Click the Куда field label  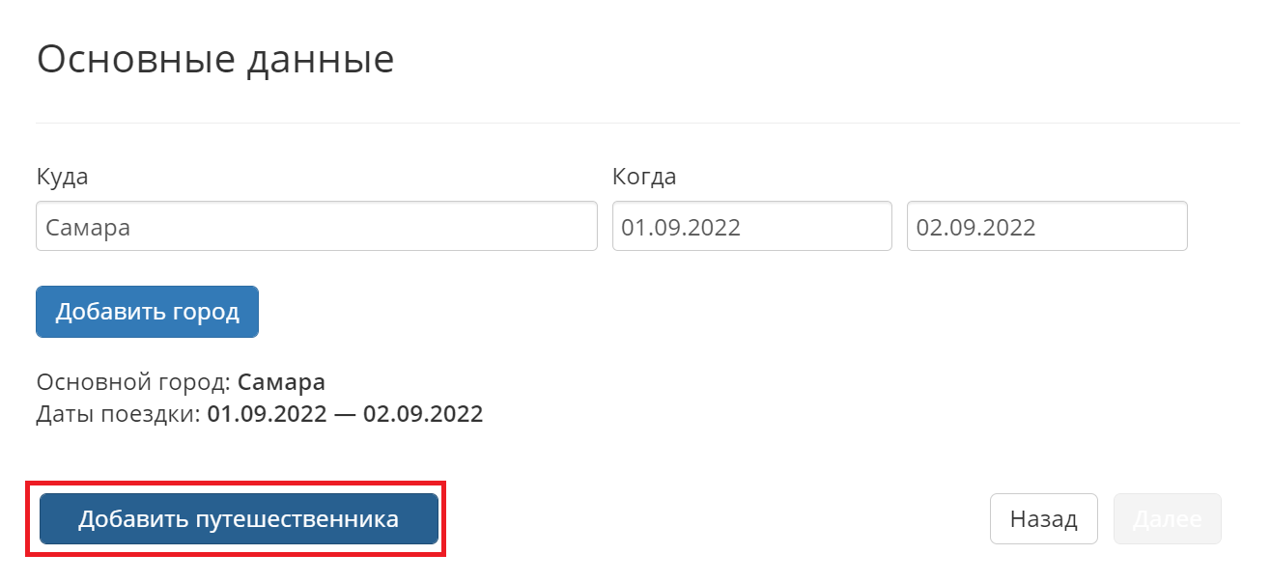pos(63,177)
